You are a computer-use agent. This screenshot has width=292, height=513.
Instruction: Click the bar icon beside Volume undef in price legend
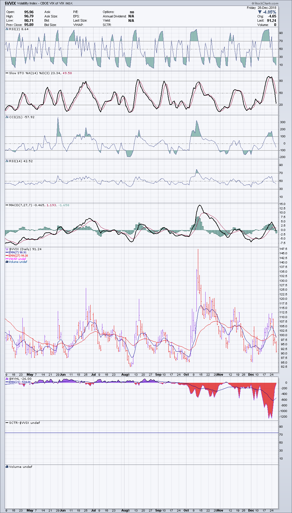[x=7, y=262]
